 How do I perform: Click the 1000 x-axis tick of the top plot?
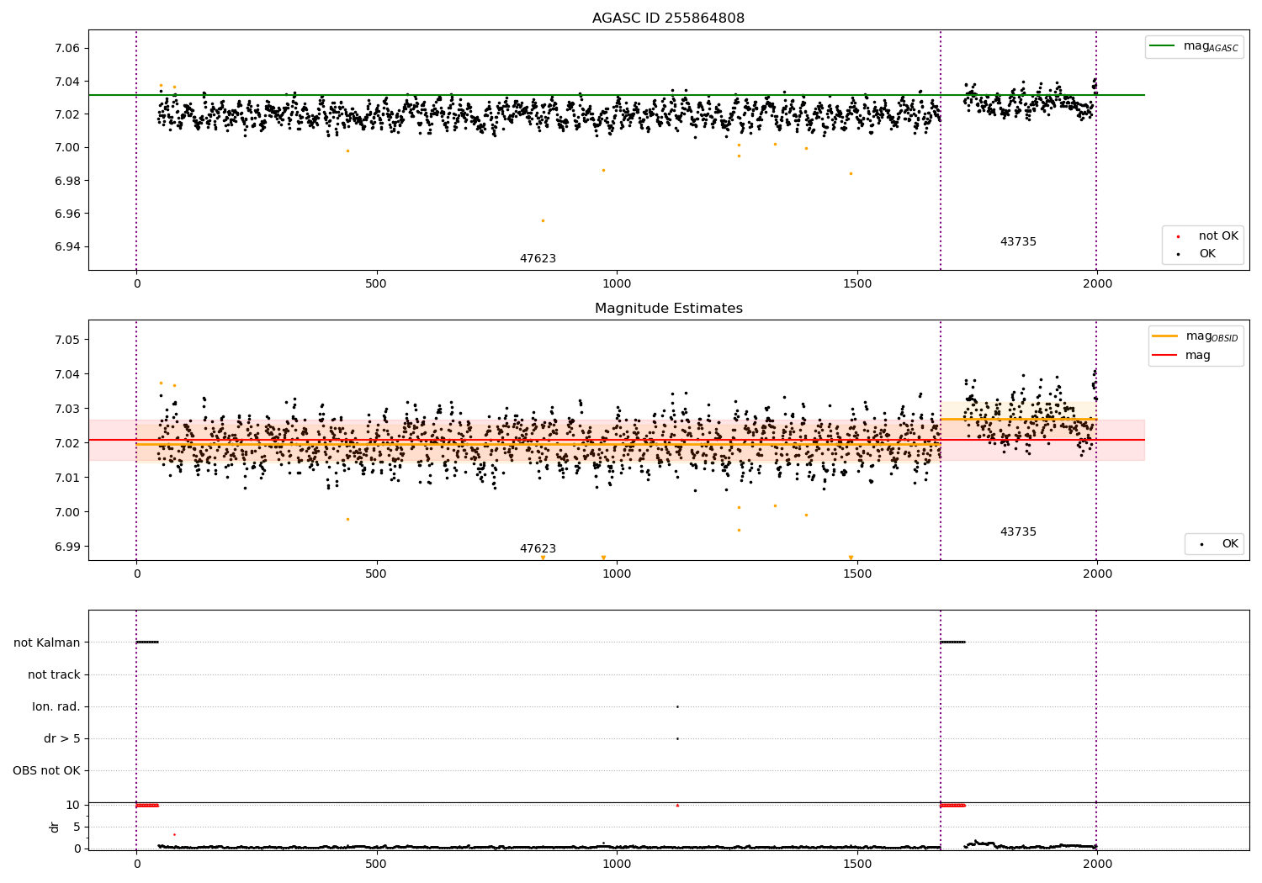click(x=617, y=283)
